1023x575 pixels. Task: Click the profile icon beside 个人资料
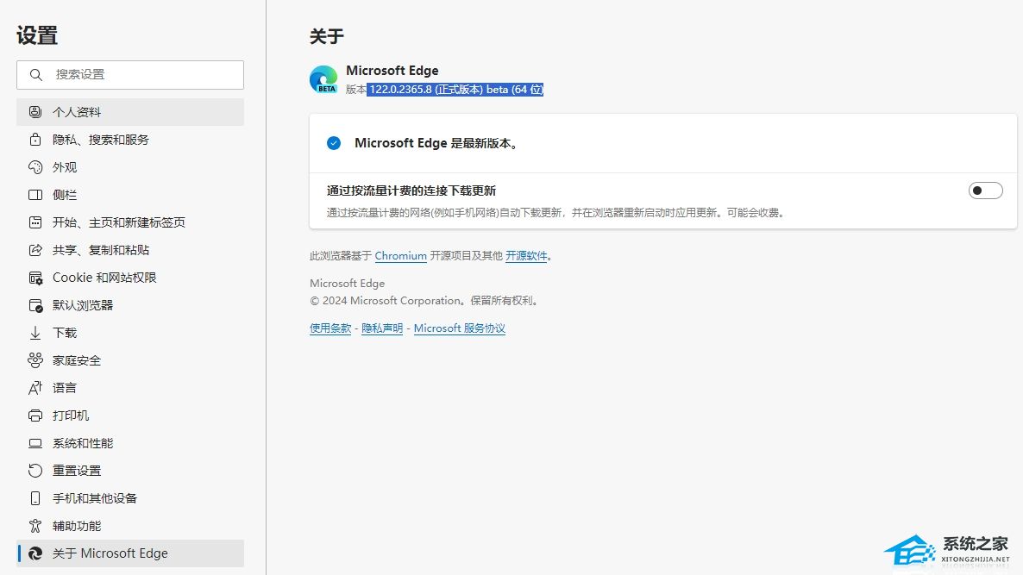[35, 112]
